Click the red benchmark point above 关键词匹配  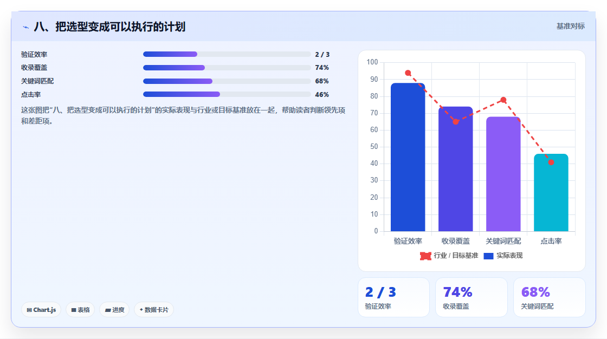[x=503, y=100]
